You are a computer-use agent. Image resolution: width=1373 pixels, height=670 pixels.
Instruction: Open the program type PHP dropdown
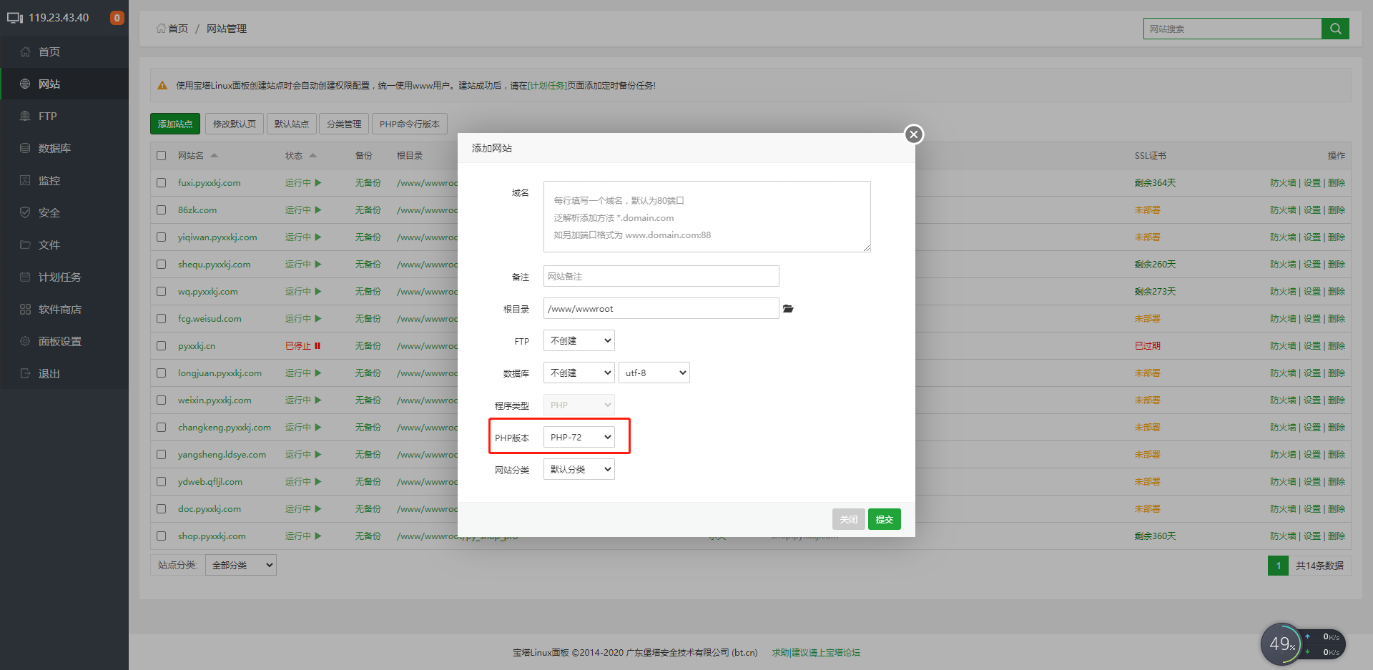579,405
